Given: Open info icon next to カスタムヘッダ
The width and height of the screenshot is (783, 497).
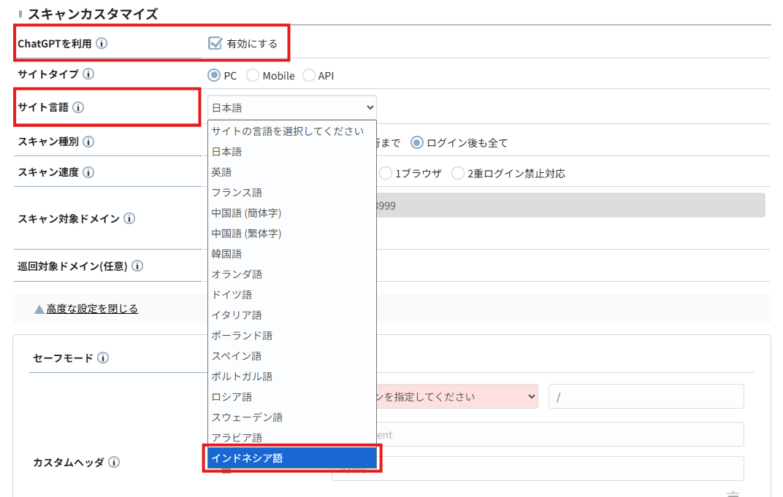Looking at the screenshot, I should (x=114, y=462).
